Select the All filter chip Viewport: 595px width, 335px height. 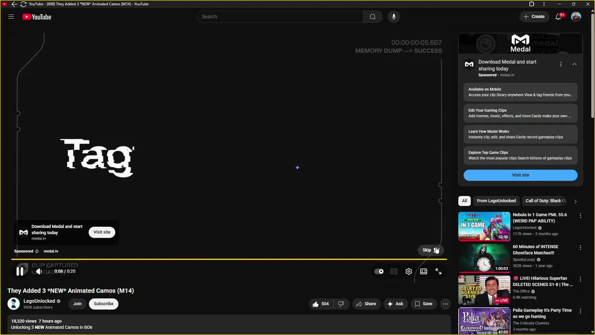pos(464,201)
